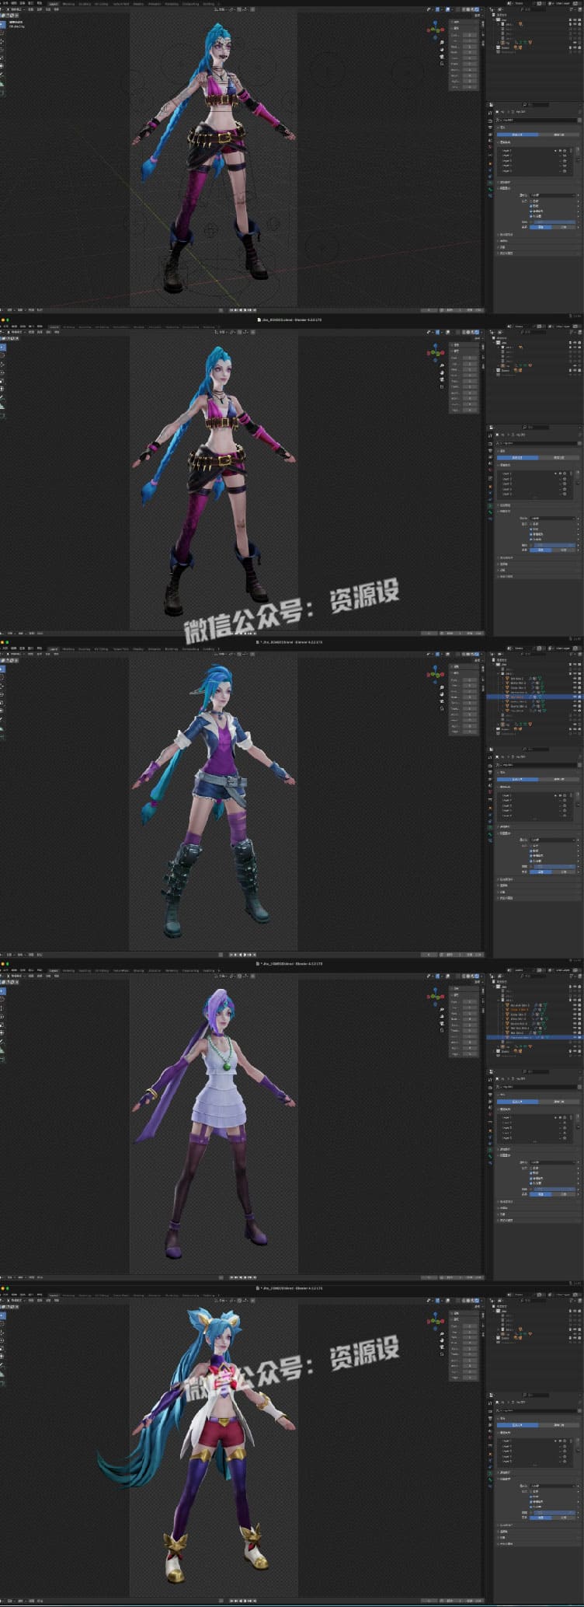Open Layout workspace tab in the topmost Blender window
Screen dimensions: 584x1607
[x=54, y=4]
